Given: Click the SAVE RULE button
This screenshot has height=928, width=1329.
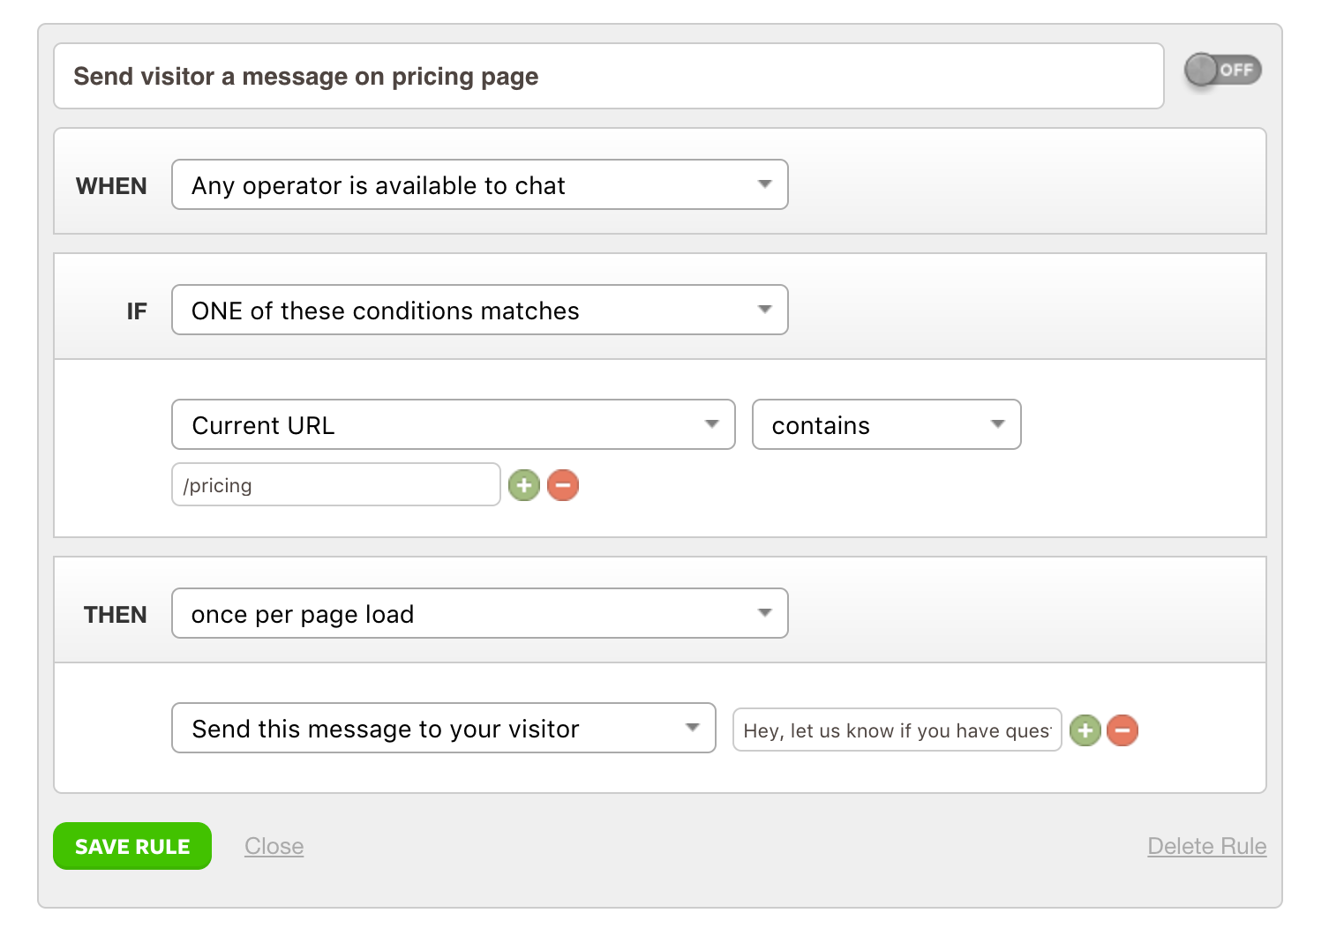Looking at the screenshot, I should (132, 846).
